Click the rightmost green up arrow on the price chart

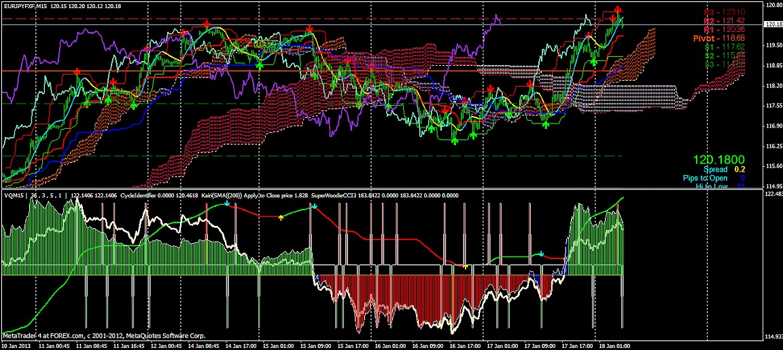tap(593, 62)
